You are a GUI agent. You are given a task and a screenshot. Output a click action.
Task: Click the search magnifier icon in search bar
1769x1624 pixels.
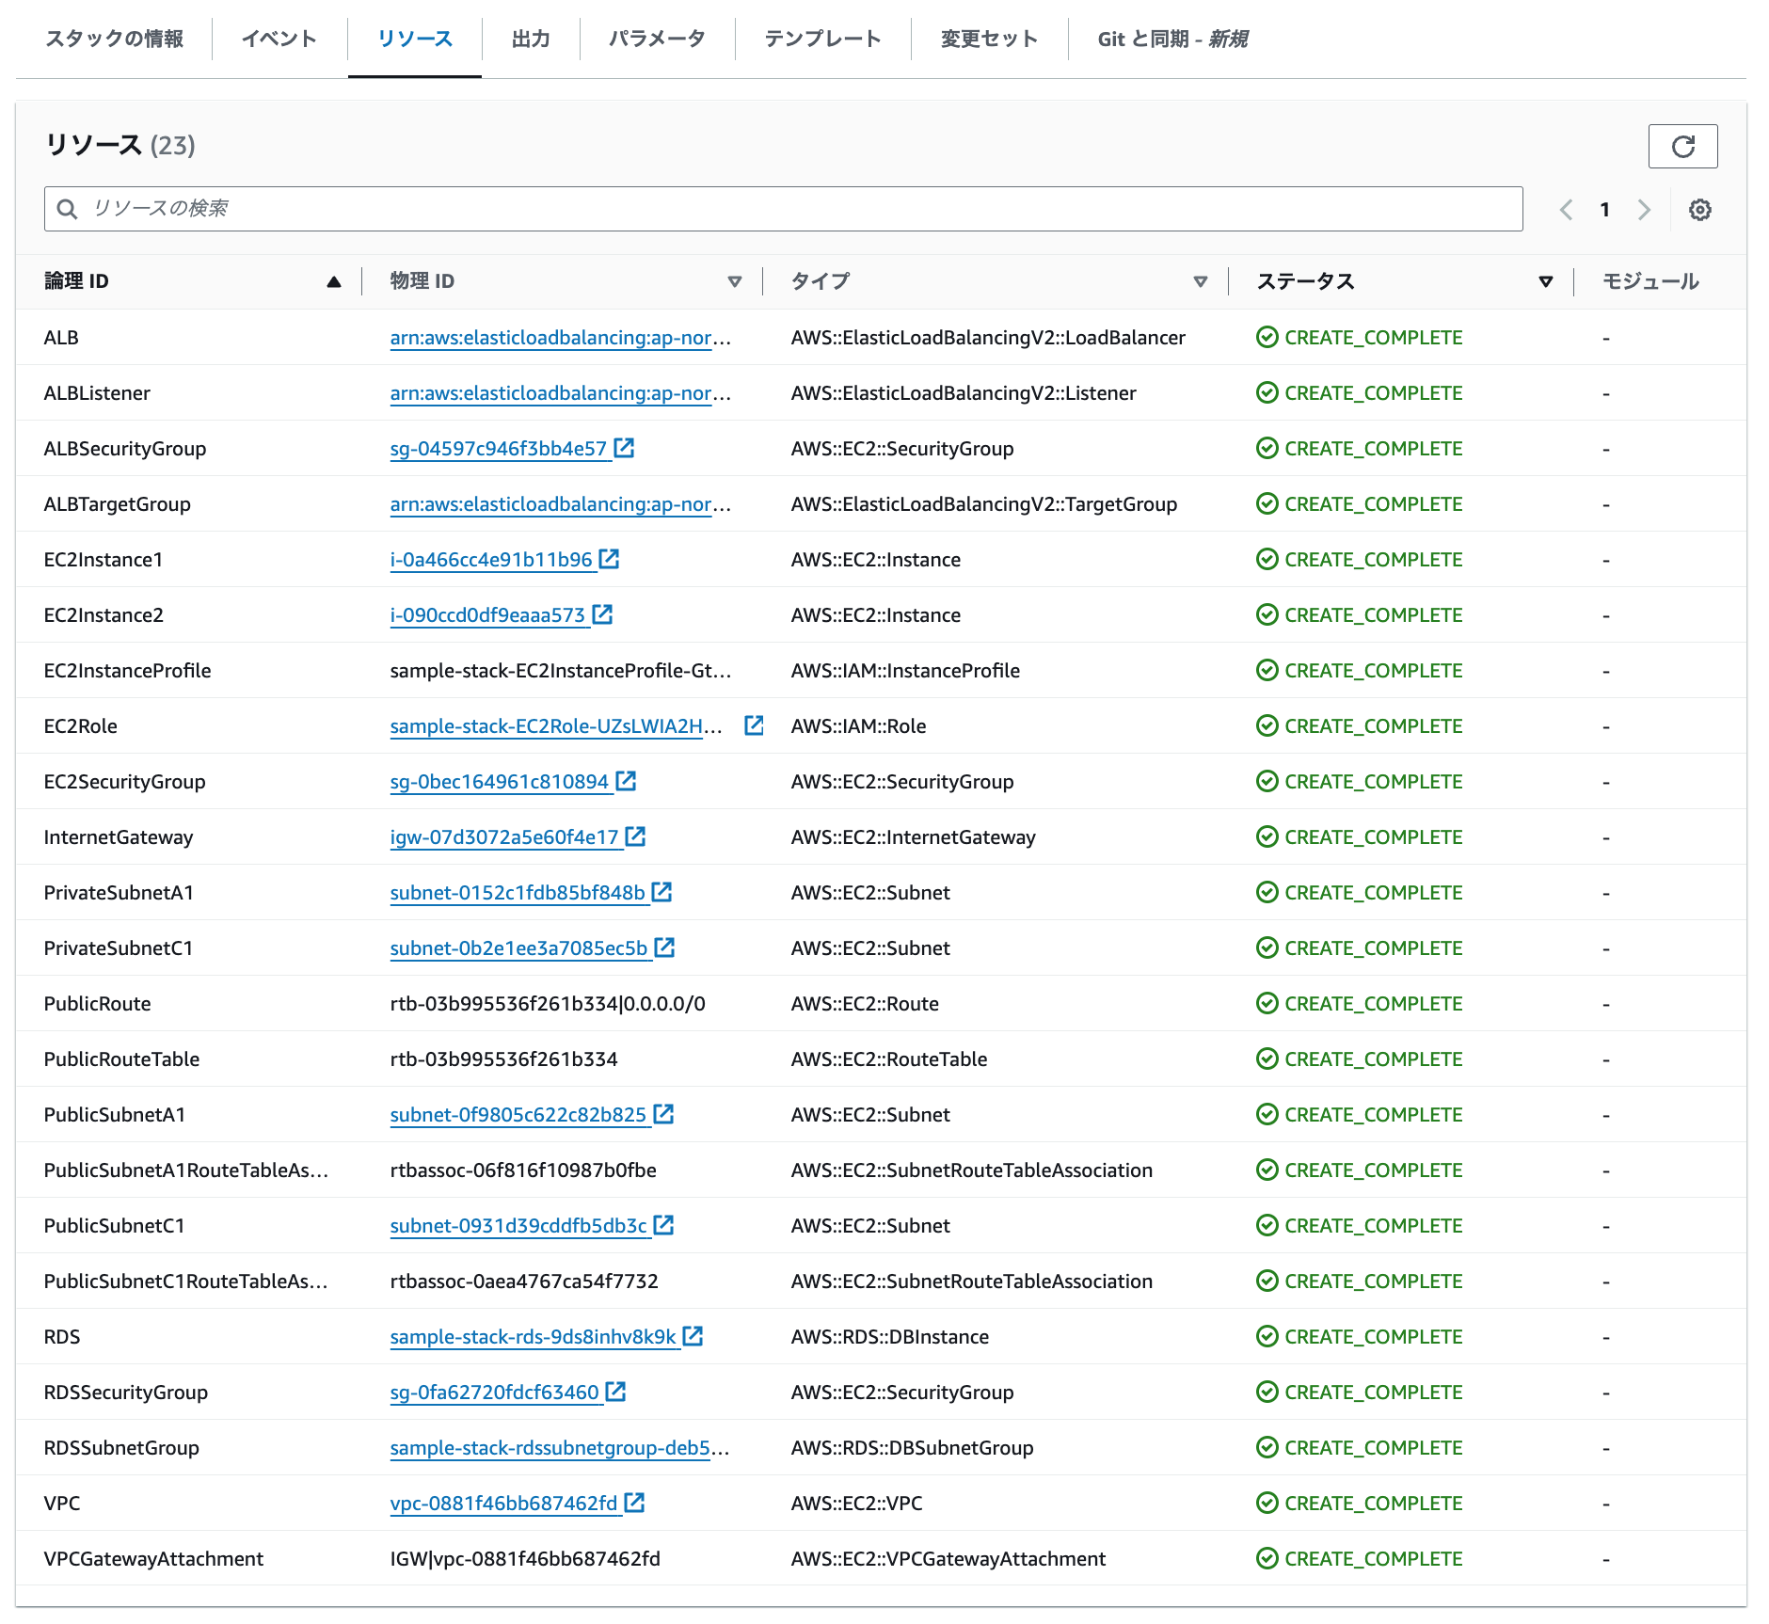pyautogui.click(x=66, y=209)
